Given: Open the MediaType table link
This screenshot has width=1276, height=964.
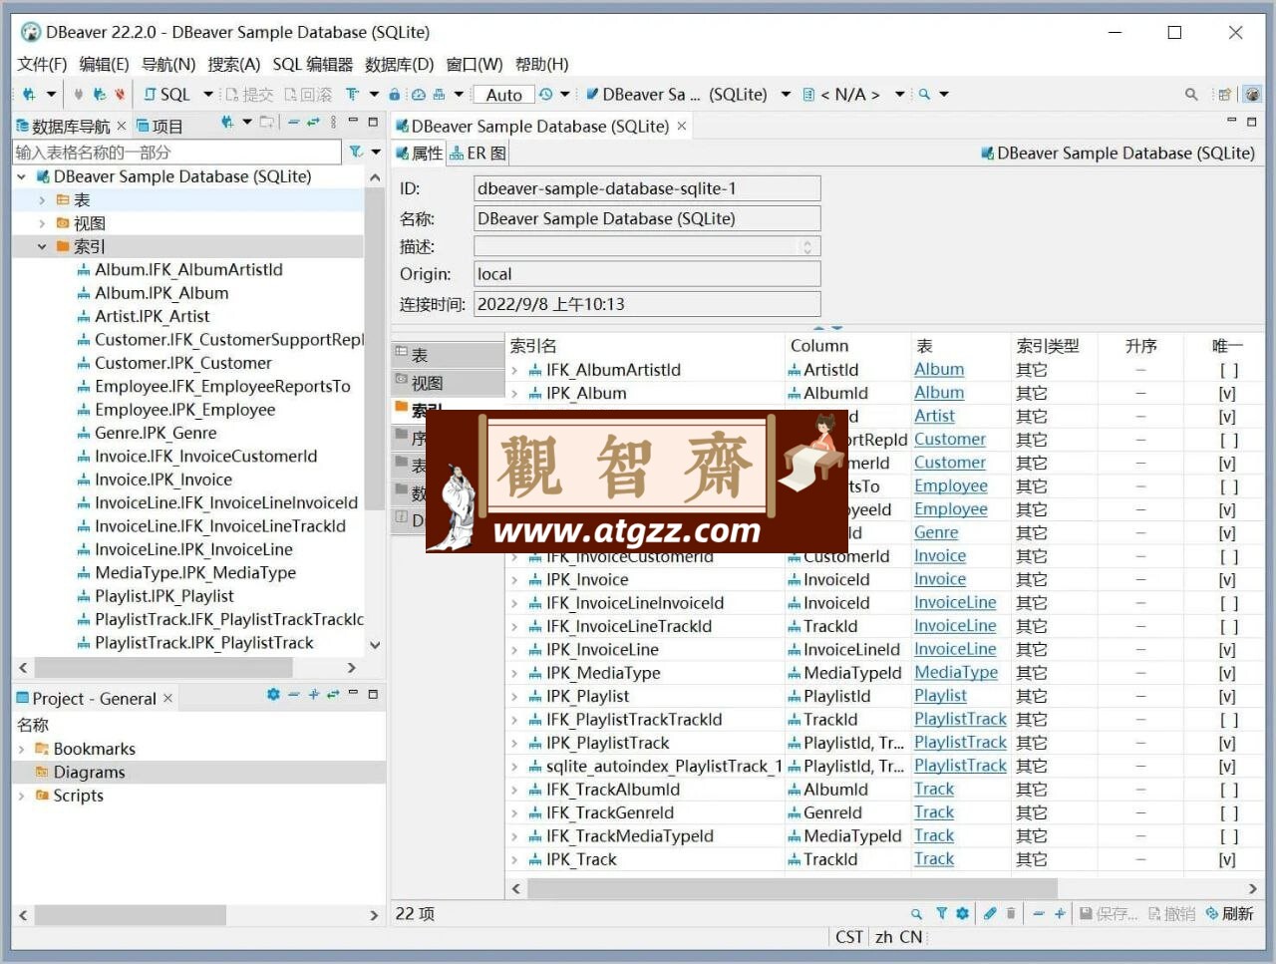Looking at the screenshot, I should (x=956, y=672).
